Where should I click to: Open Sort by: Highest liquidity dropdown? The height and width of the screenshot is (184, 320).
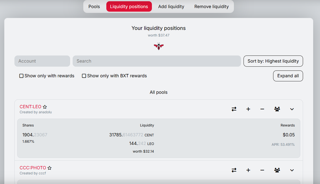[273, 61]
